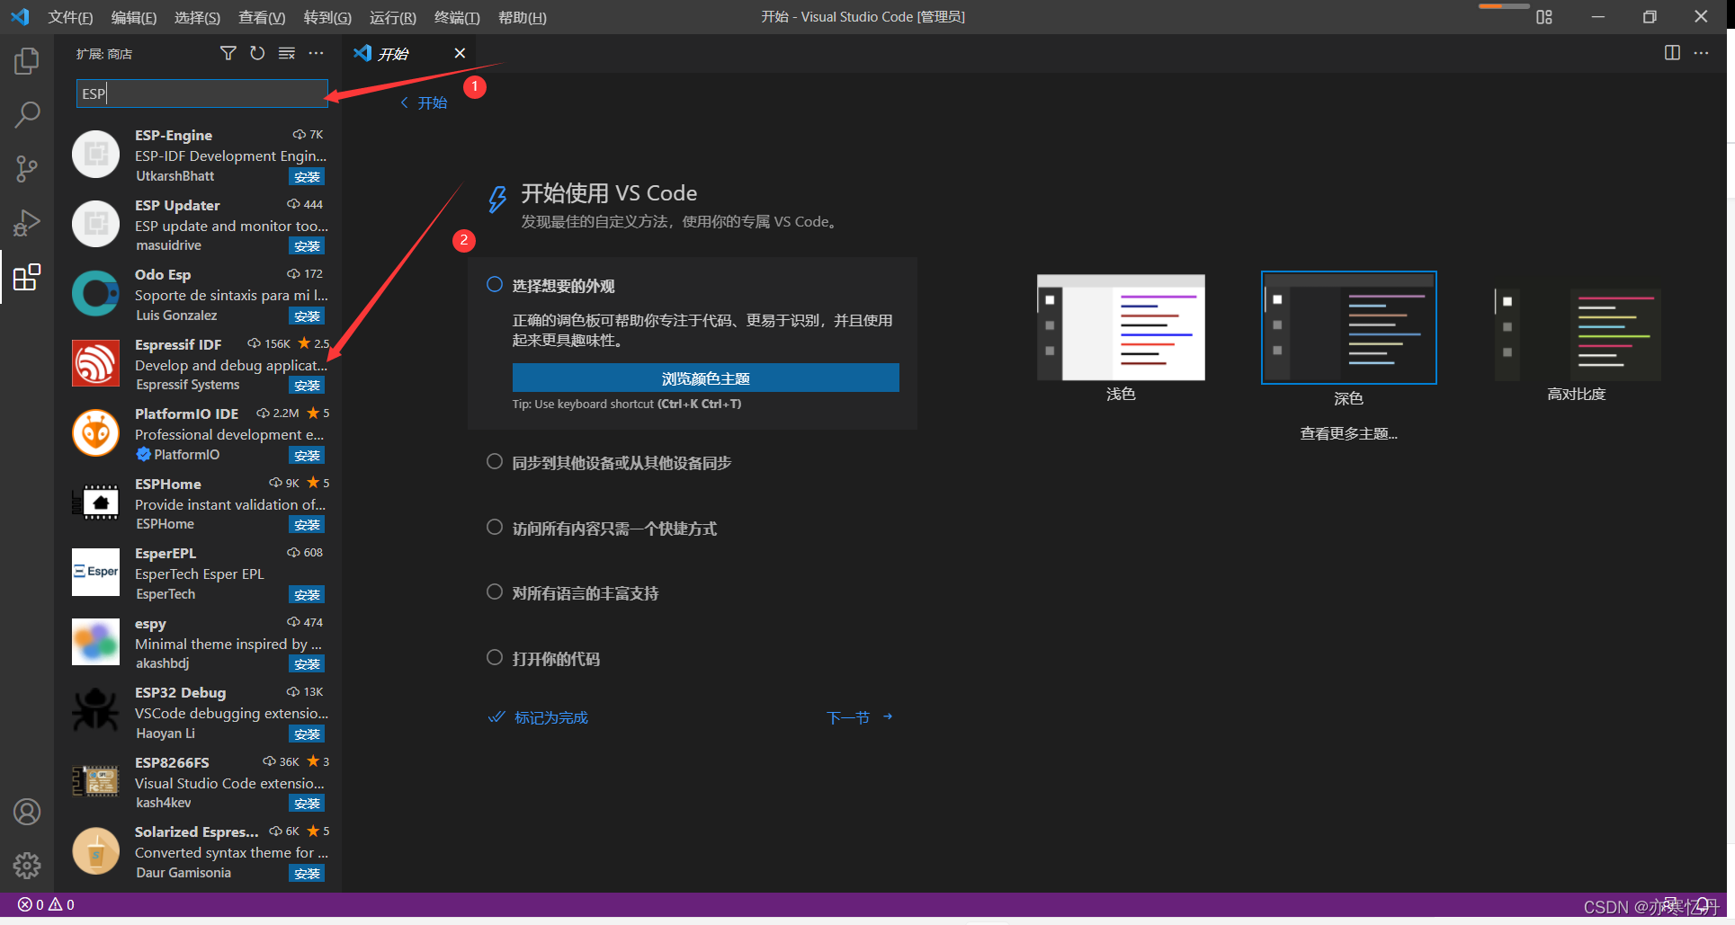Select the ESP32 Debug bug icon

point(95,711)
